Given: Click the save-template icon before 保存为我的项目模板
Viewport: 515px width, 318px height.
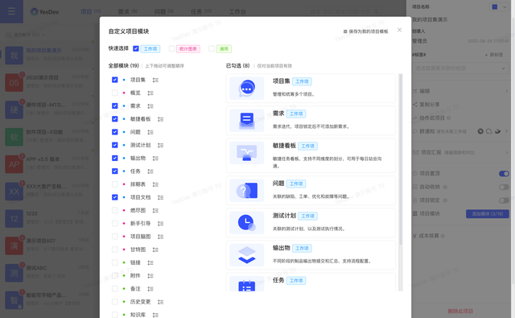Looking at the screenshot, I should click(345, 31).
